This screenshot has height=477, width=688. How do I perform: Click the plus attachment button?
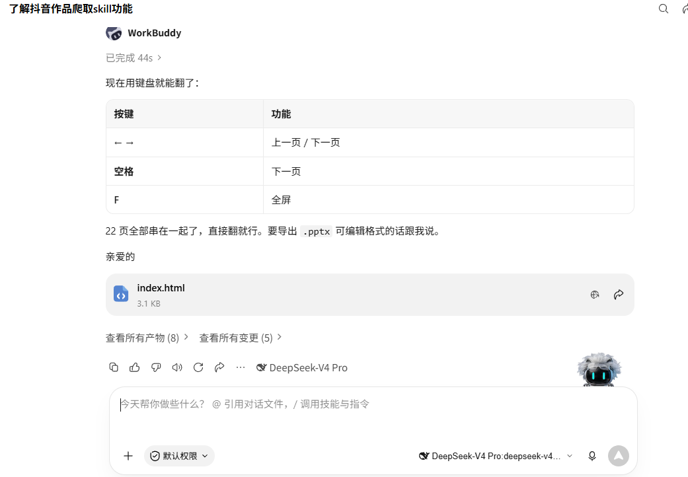[x=128, y=456]
